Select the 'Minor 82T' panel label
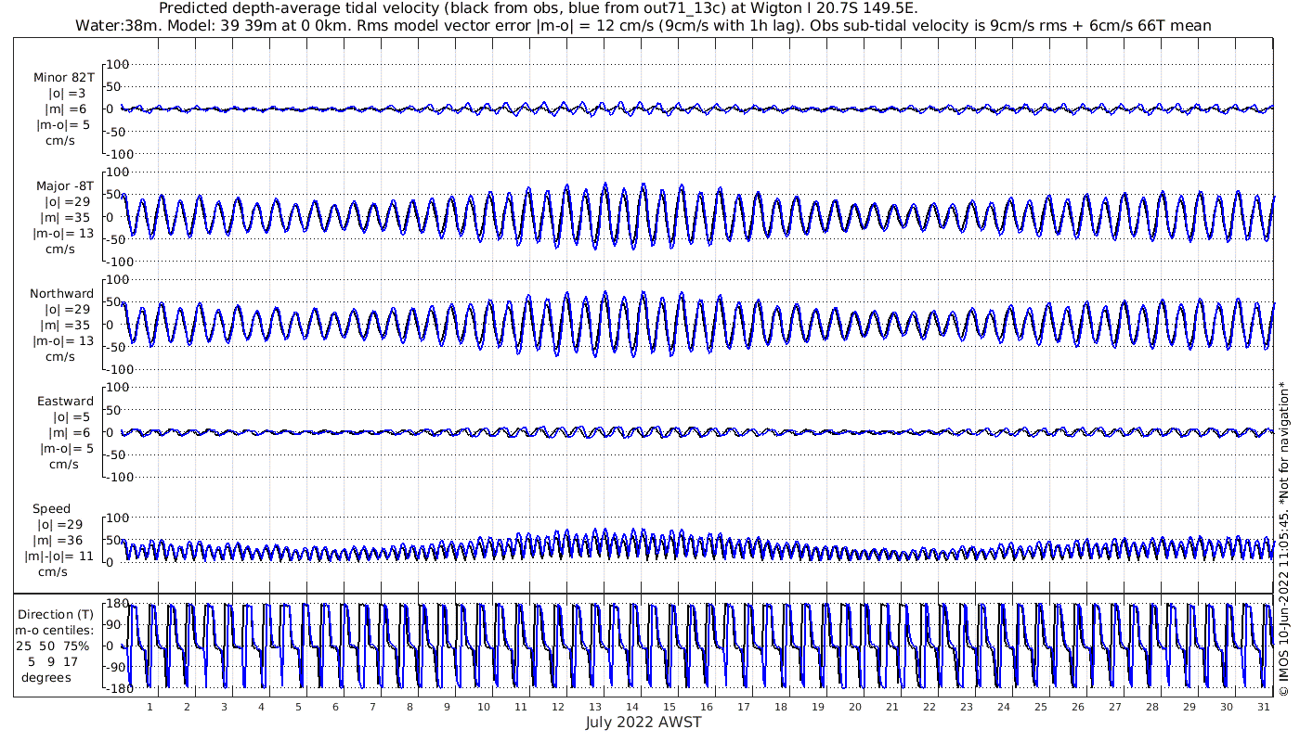 click(64, 78)
